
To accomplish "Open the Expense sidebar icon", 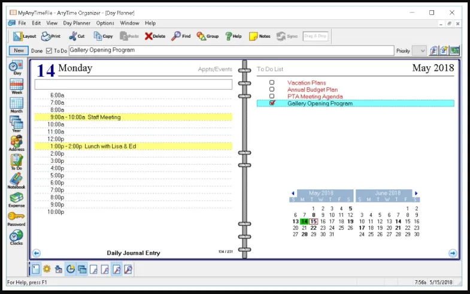I will tap(16, 200).
